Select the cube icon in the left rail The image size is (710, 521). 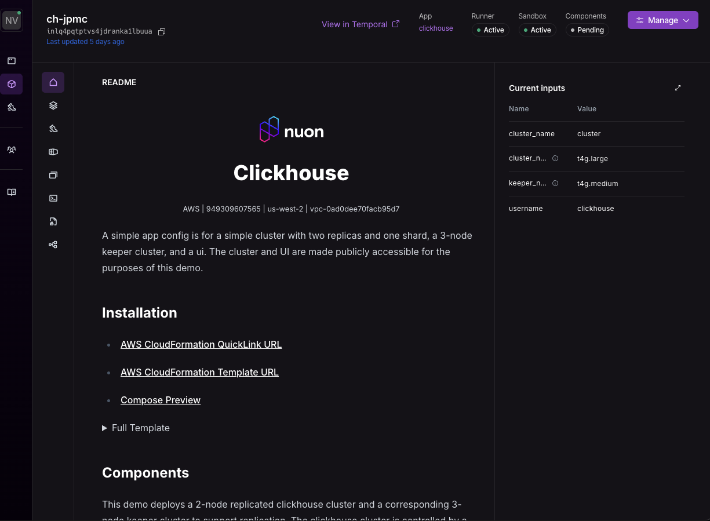(x=12, y=84)
